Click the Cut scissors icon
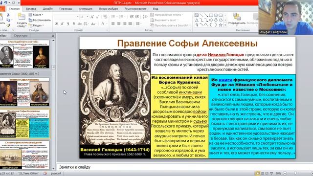 coord(8,15)
